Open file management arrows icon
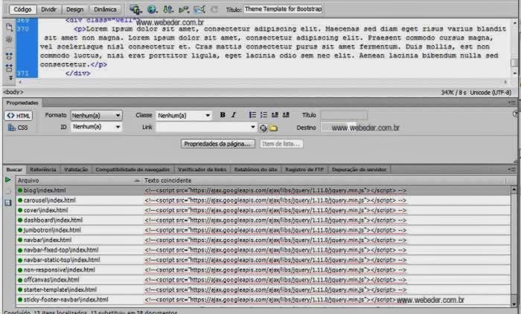 click(x=167, y=9)
